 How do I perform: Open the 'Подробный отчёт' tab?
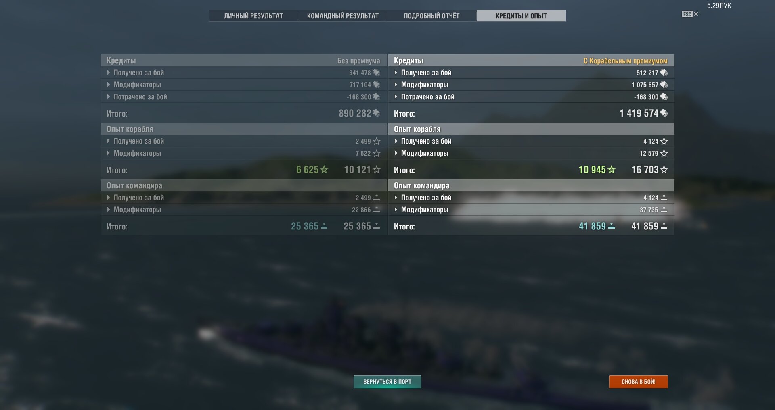(432, 16)
